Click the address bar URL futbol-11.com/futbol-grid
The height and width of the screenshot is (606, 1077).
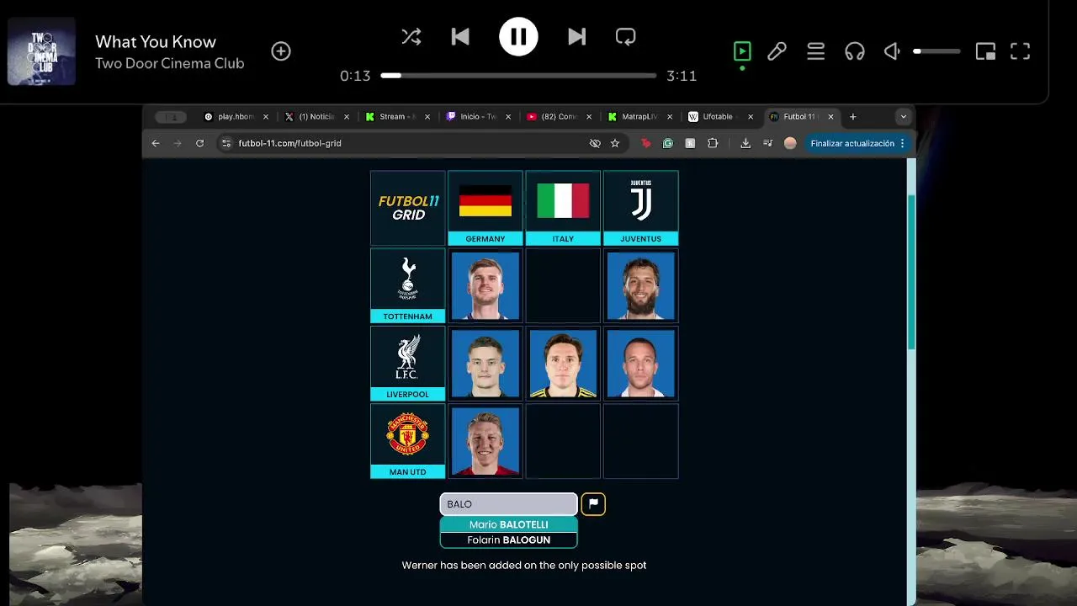point(289,143)
